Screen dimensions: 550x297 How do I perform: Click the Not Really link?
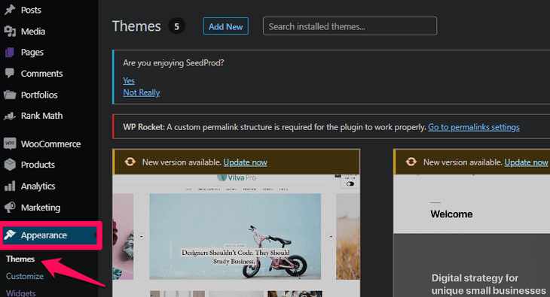(142, 92)
